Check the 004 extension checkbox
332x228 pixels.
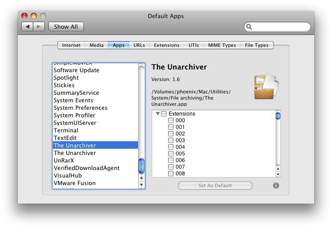pos(170,147)
